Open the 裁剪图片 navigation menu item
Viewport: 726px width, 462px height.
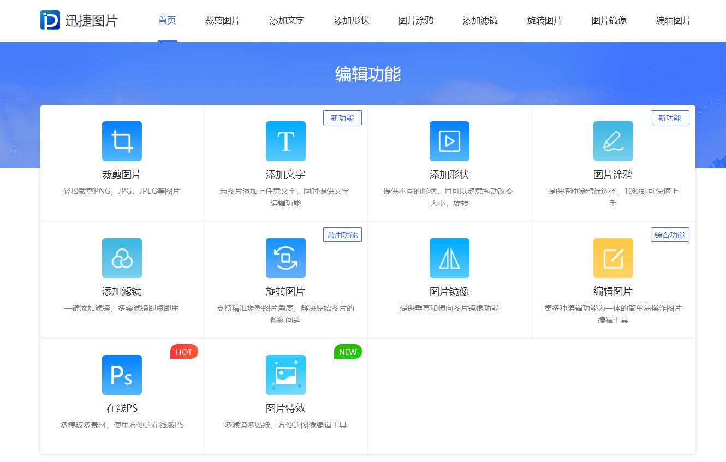tap(223, 20)
